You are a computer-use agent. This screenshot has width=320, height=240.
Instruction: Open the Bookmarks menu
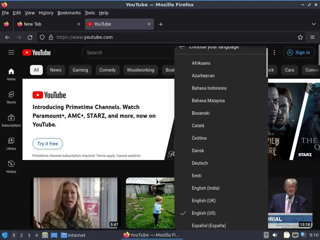69,13
